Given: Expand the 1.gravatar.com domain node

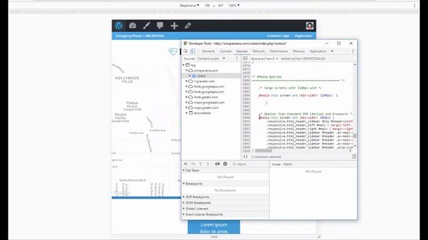Looking at the screenshot, I should [x=187, y=81].
